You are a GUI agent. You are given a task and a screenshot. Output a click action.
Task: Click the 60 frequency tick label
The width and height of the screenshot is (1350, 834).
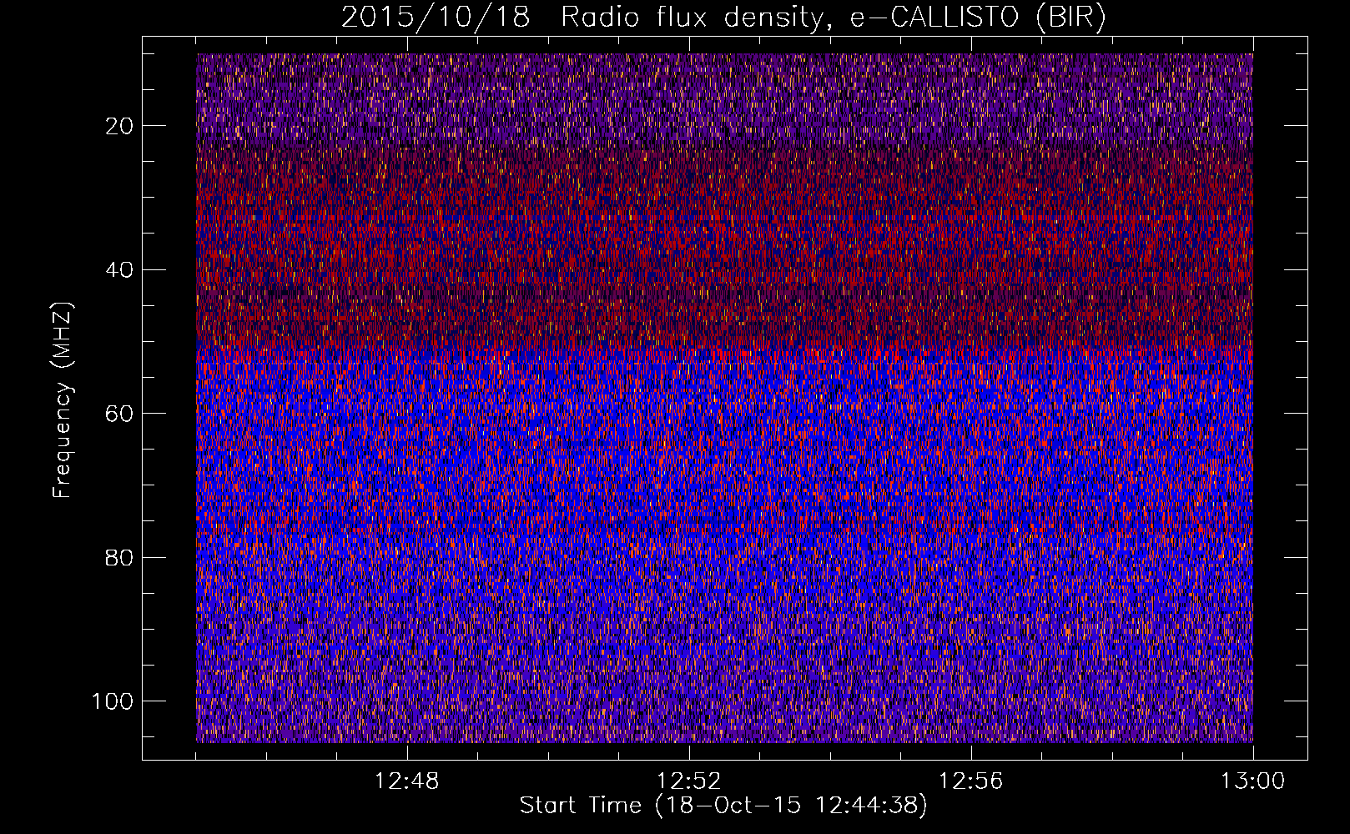pyautogui.click(x=119, y=414)
